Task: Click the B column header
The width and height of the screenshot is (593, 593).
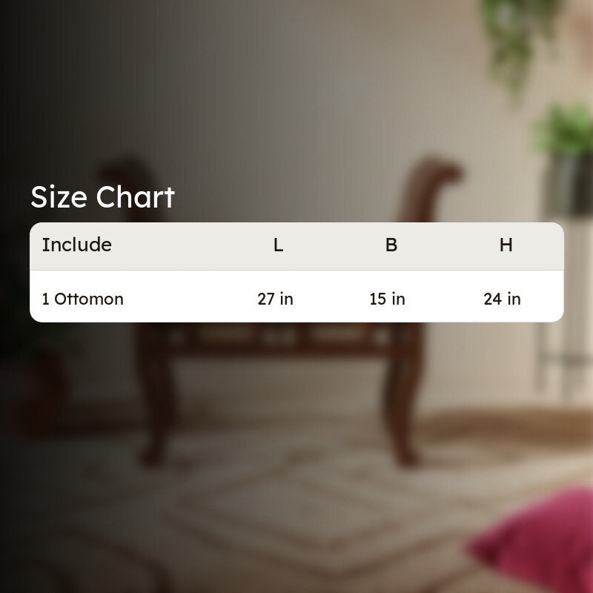Action: (391, 245)
